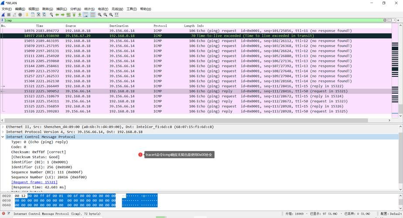Zoom out the main window text
The height and width of the screenshot is (218, 403).
tap(106, 15)
